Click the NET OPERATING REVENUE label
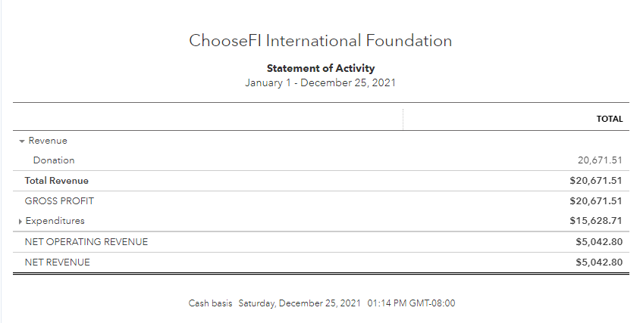 point(86,241)
